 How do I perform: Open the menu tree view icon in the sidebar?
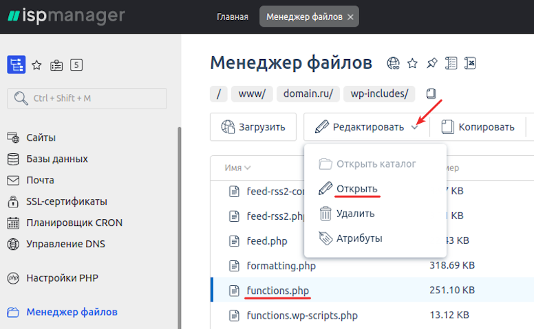[17, 65]
